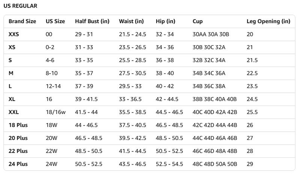Screen dimensions: 300x175
Task: Click the Cup column header
Action: [198, 21]
